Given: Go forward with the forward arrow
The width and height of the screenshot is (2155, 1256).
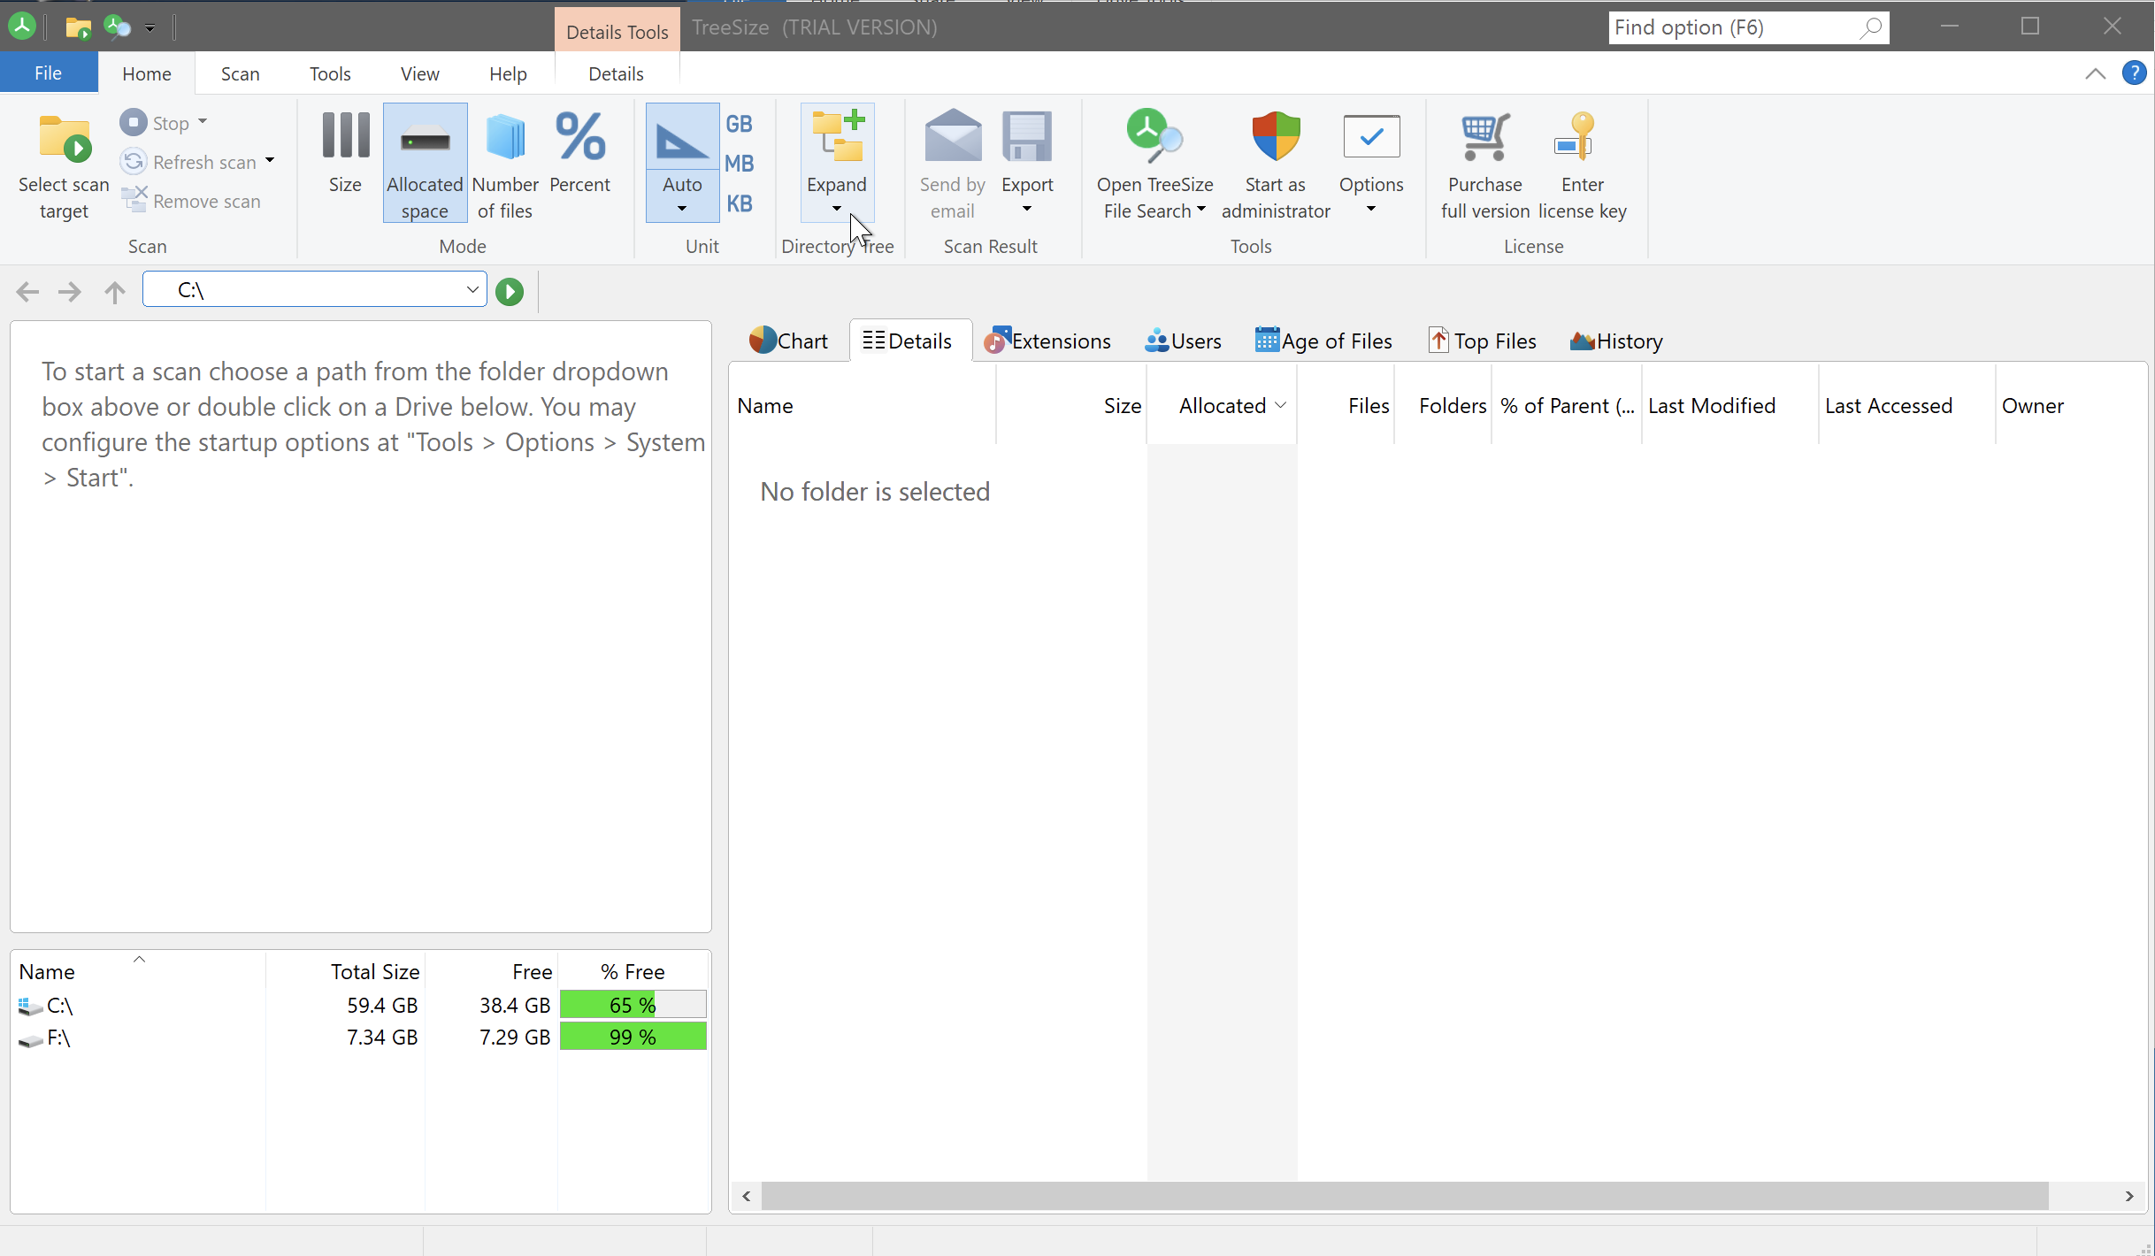Looking at the screenshot, I should [x=69, y=291].
